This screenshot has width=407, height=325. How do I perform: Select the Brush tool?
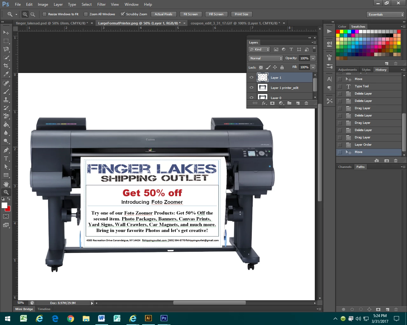[6, 91]
